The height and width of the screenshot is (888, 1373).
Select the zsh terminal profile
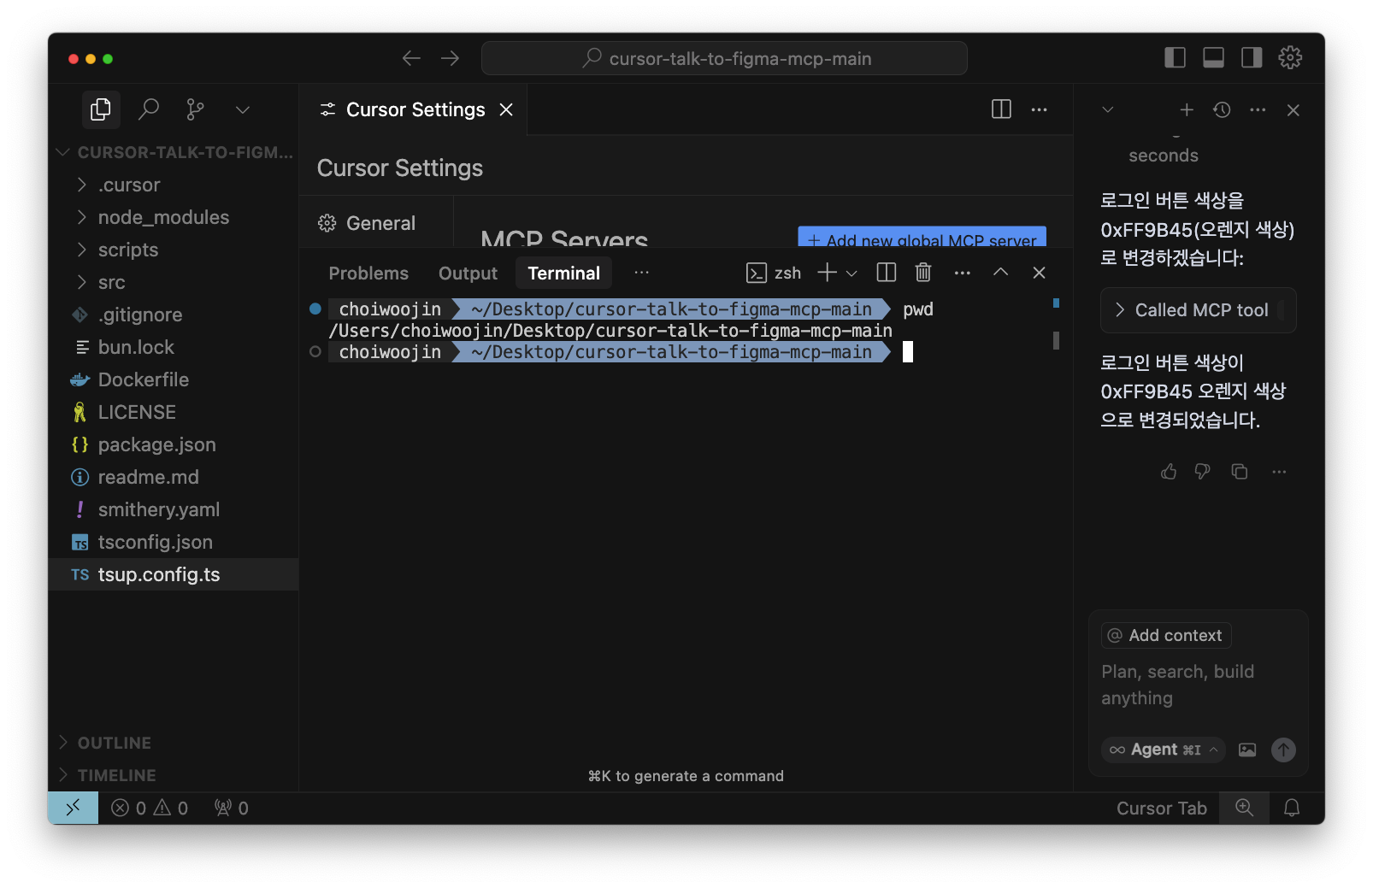[x=774, y=273]
